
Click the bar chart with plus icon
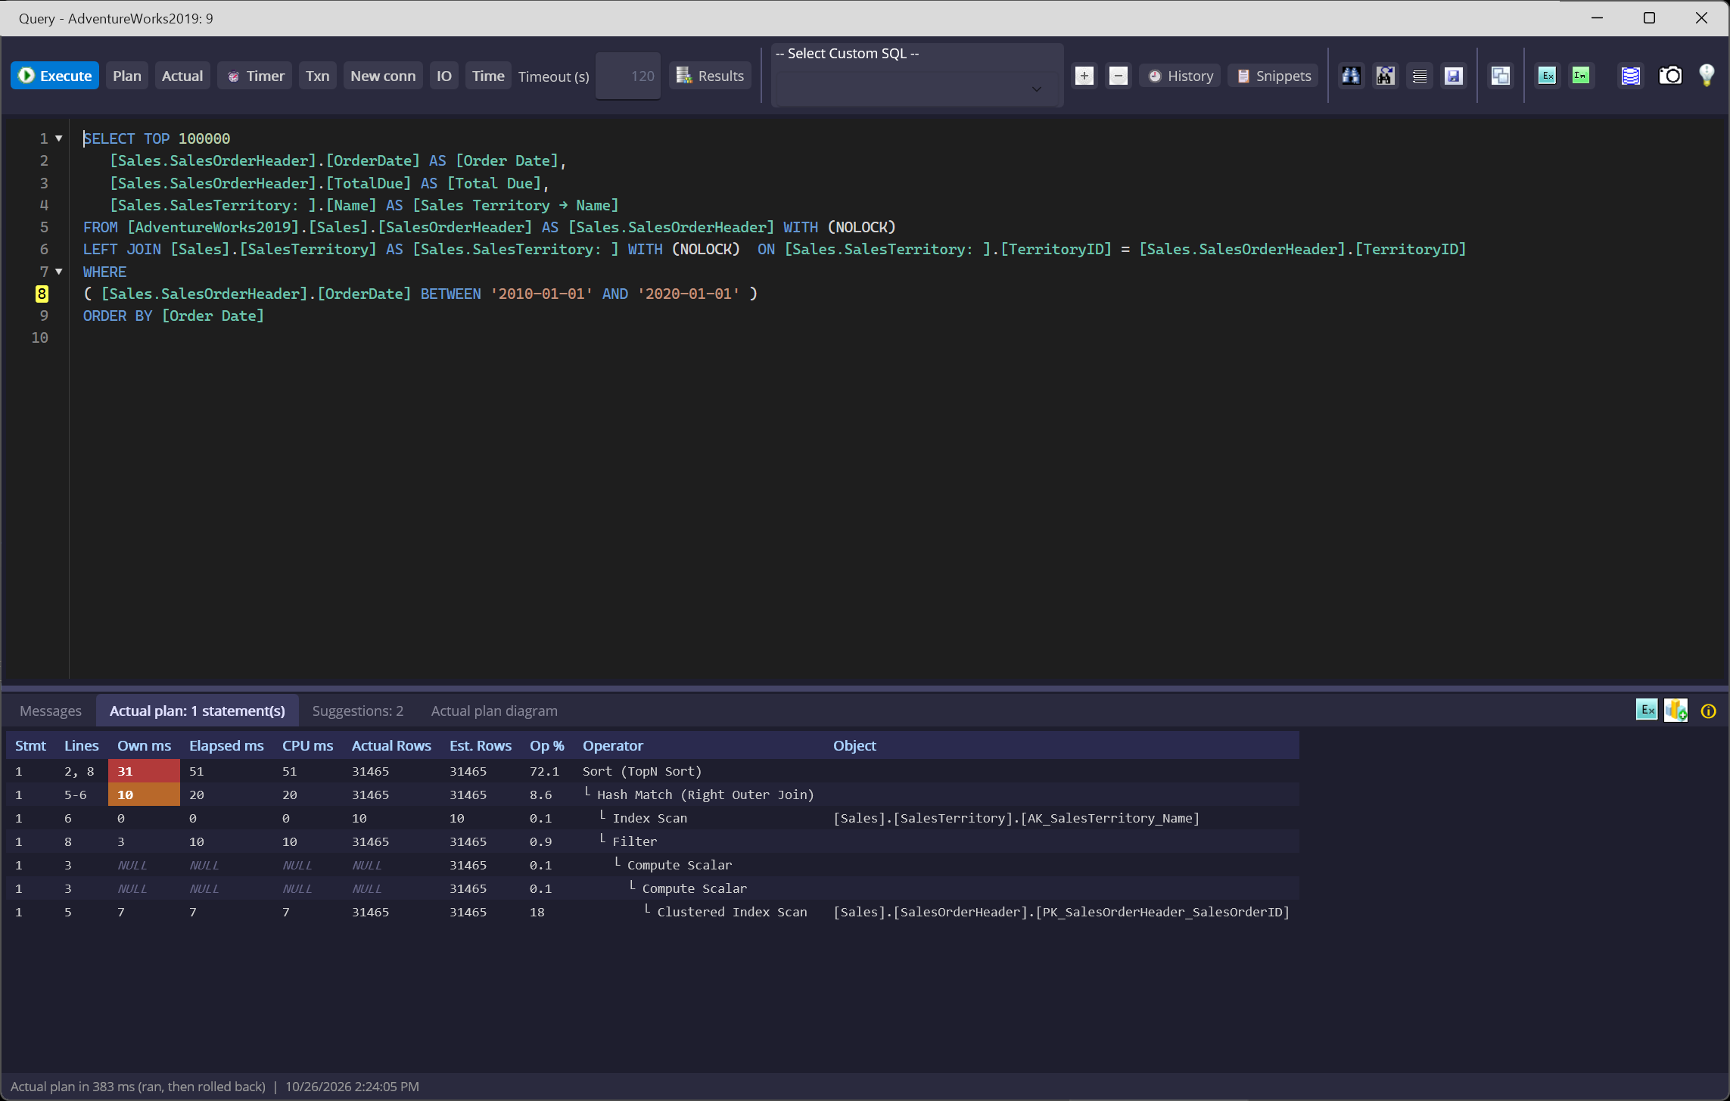[1676, 710]
